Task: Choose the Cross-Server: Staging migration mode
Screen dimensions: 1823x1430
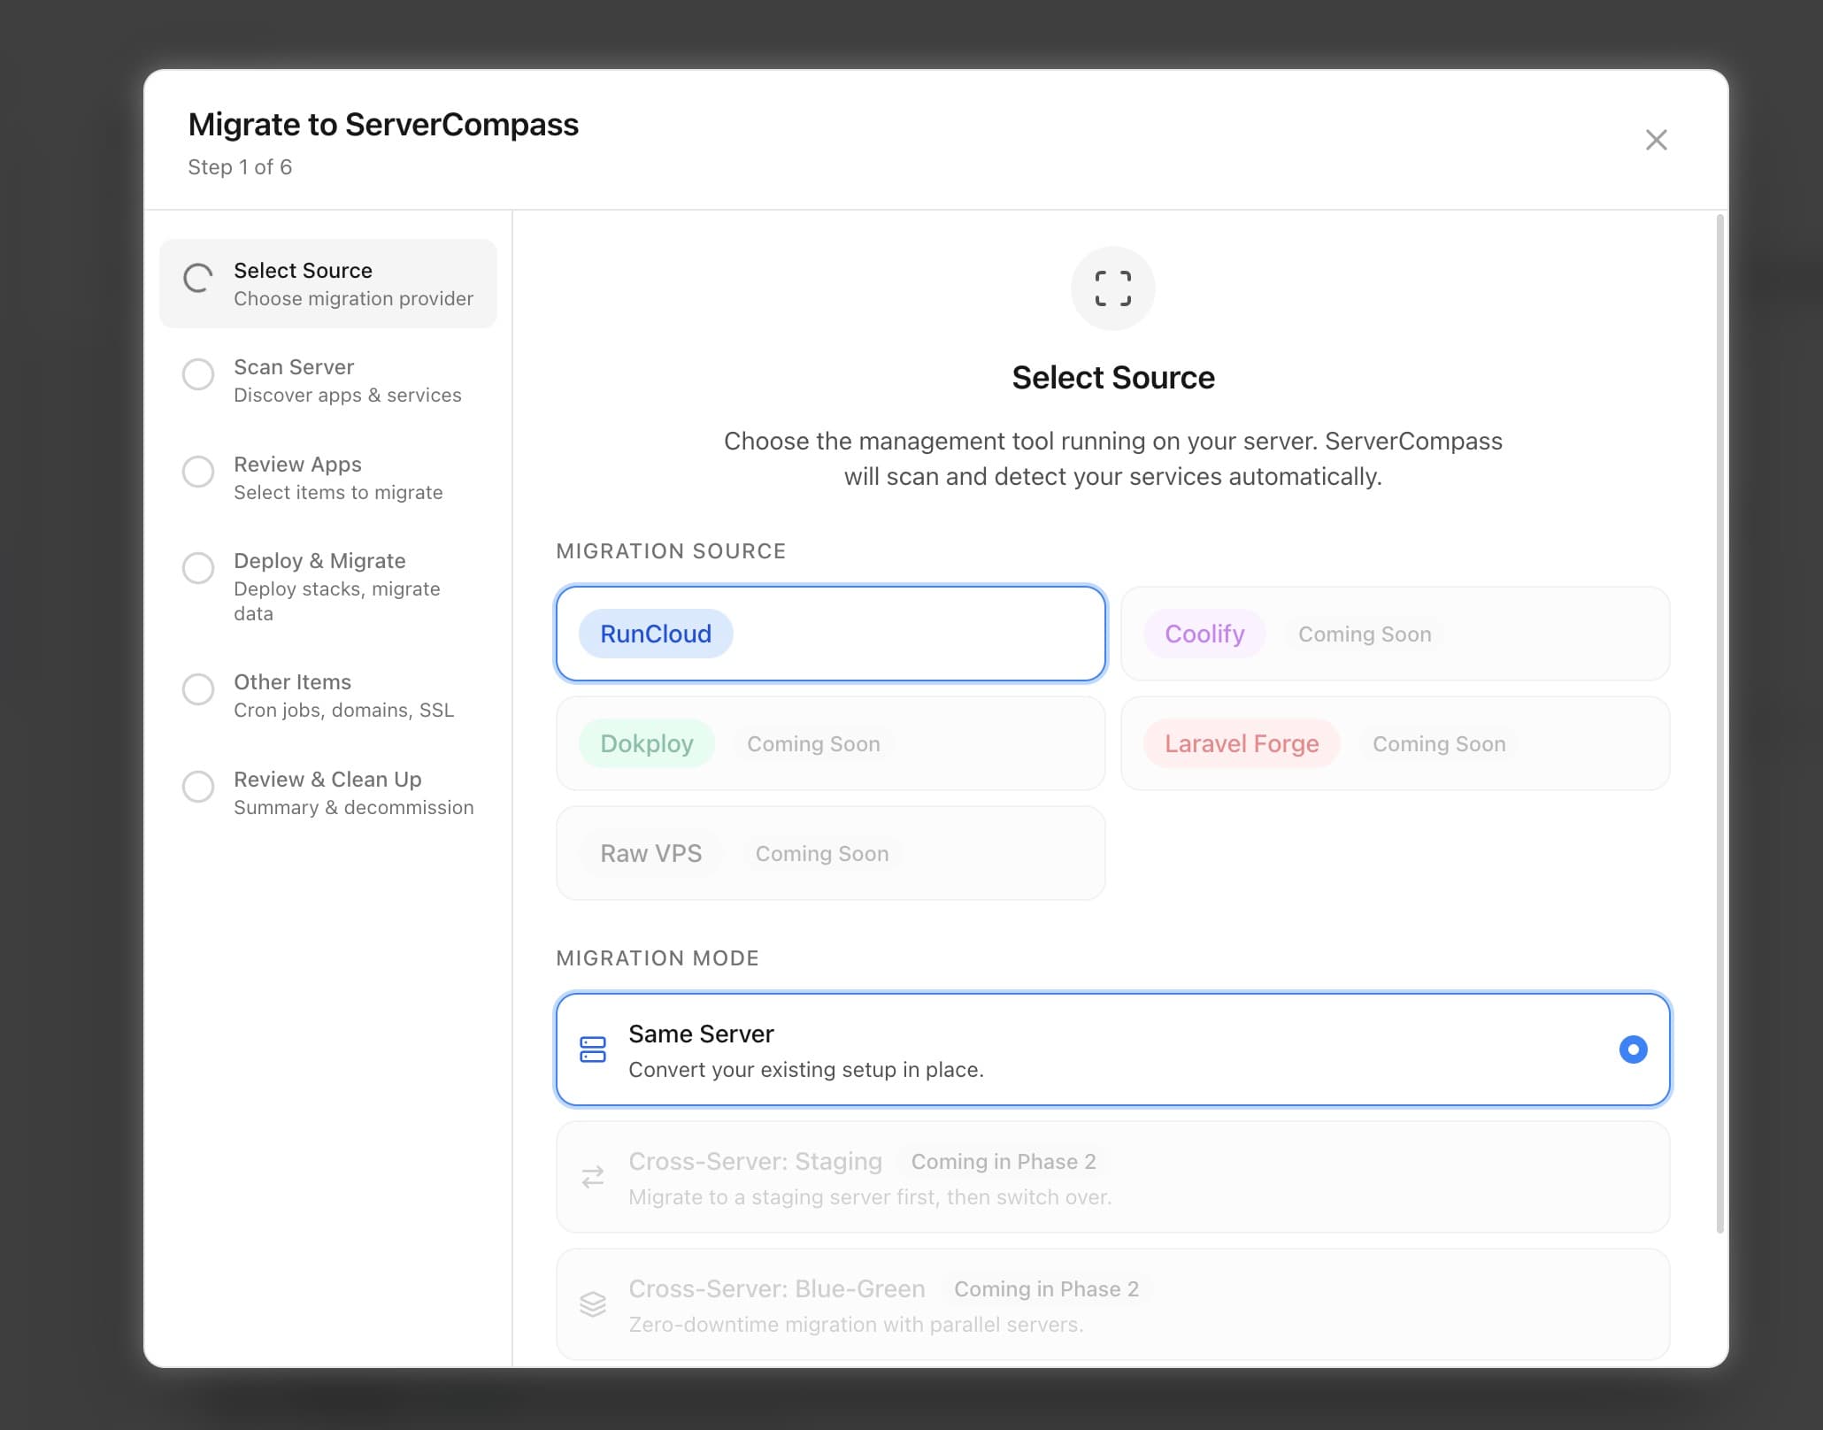Action: tap(1112, 1177)
